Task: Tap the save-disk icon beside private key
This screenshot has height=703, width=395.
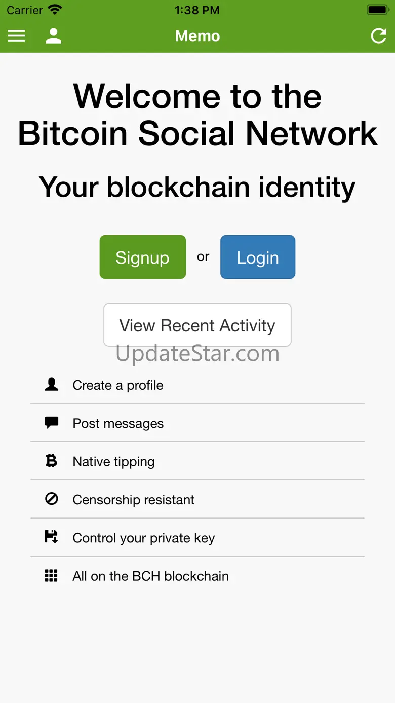Action: [x=52, y=537]
